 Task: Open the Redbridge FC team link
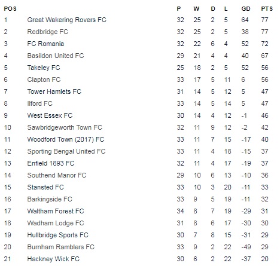coord(47,32)
